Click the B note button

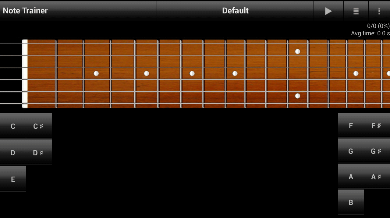351,202
